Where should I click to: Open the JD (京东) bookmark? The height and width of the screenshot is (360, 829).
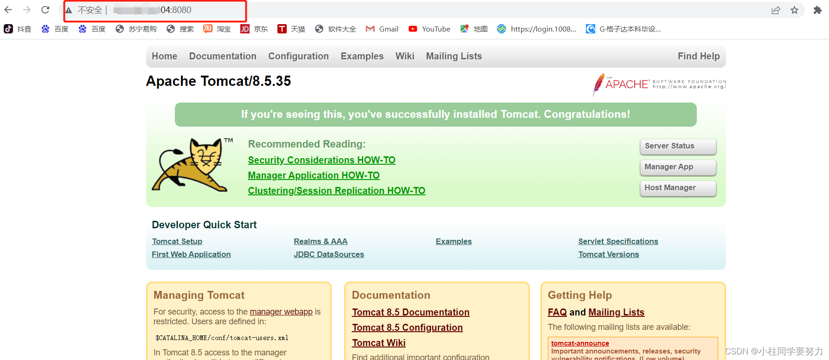pyautogui.click(x=254, y=29)
